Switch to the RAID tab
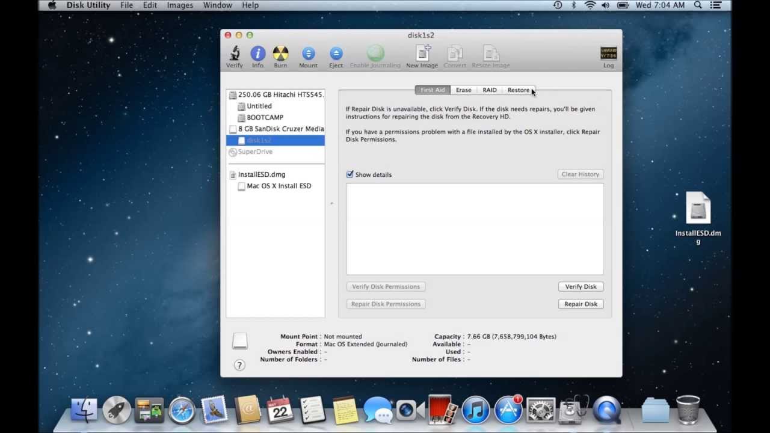Screen dimensions: 770x433 [x=490, y=90]
